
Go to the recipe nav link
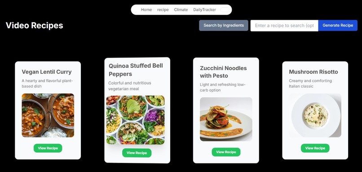163,10
